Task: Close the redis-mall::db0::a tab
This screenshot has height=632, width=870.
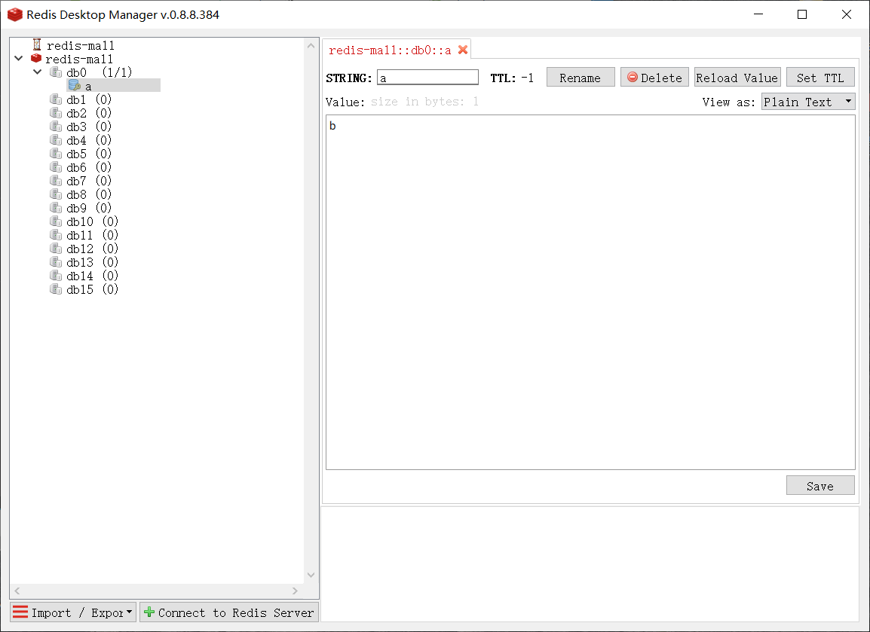Action: (x=463, y=50)
